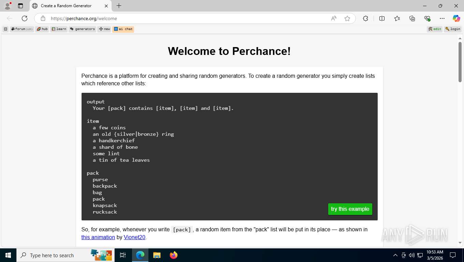464x262 pixels.
Task: Click the code line 'a few coins'
Action: pyautogui.click(x=109, y=128)
